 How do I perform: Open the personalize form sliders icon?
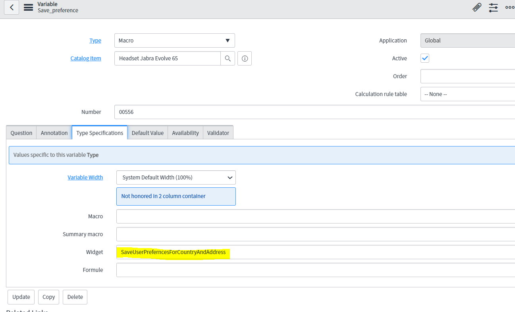pyautogui.click(x=493, y=7)
